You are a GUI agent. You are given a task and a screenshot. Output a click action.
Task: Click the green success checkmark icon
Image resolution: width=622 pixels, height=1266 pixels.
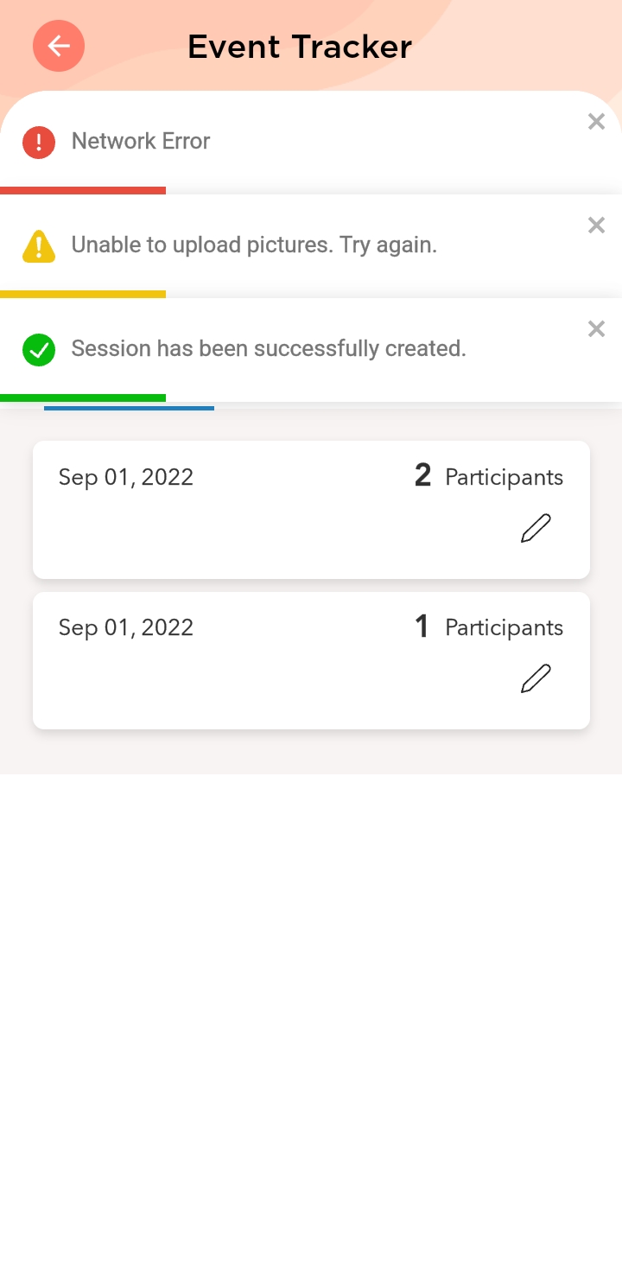click(x=39, y=350)
